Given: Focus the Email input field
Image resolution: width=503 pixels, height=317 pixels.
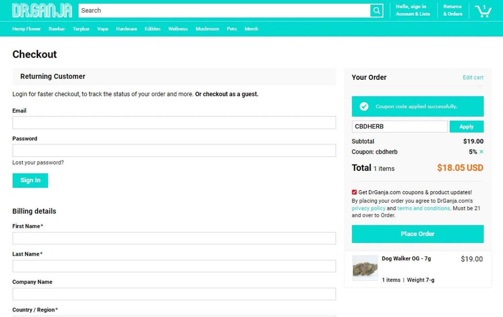Looking at the screenshot, I should pos(174,123).
